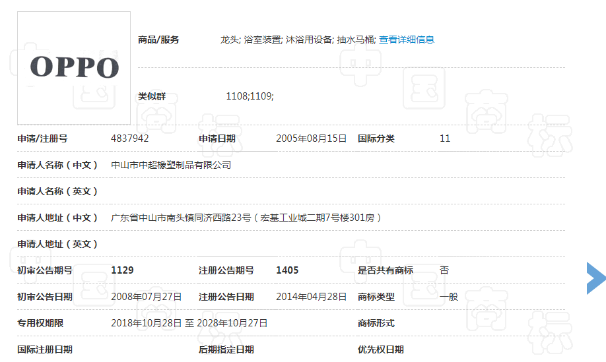Click the 商品/服务 label

(x=158, y=40)
